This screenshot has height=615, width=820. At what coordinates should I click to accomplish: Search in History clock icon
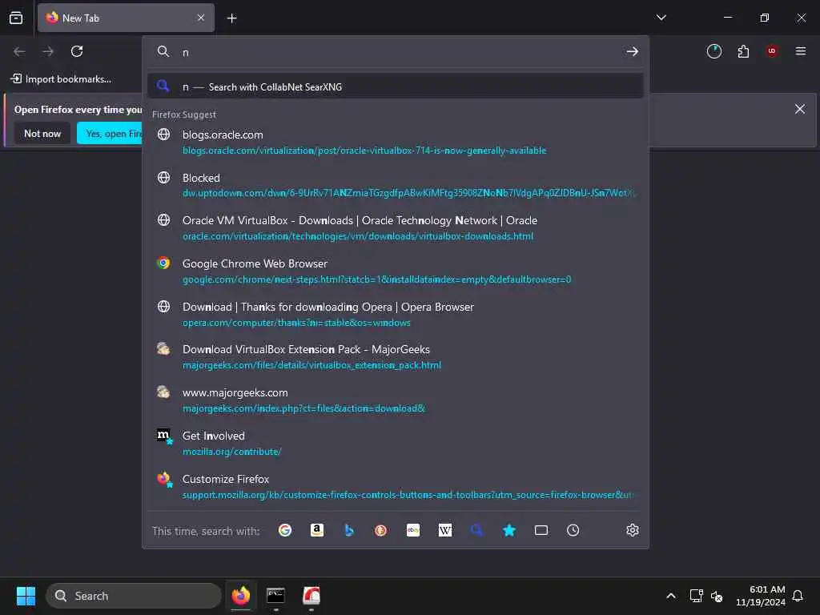tap(573, 530)
